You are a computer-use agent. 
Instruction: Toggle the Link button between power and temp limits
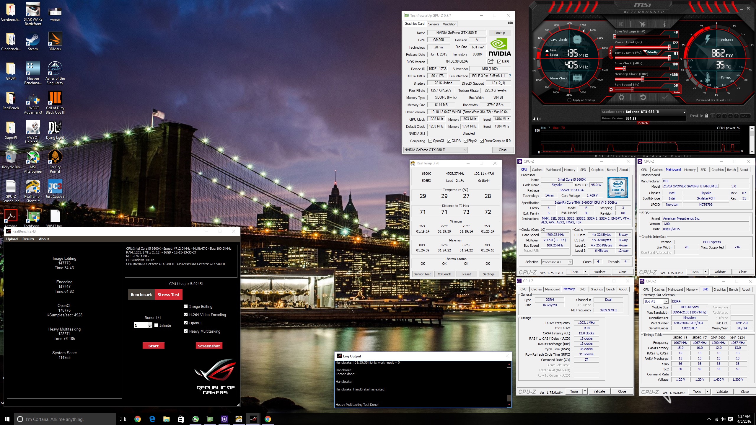coord(610,53)
